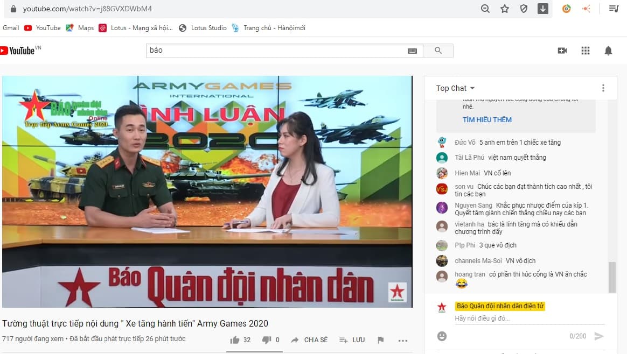The width and height of the screenshot is (627, 354).
Task: Focus the 'Hãy nói điều gì đó' chat input
Action: [x=530, y=318]
